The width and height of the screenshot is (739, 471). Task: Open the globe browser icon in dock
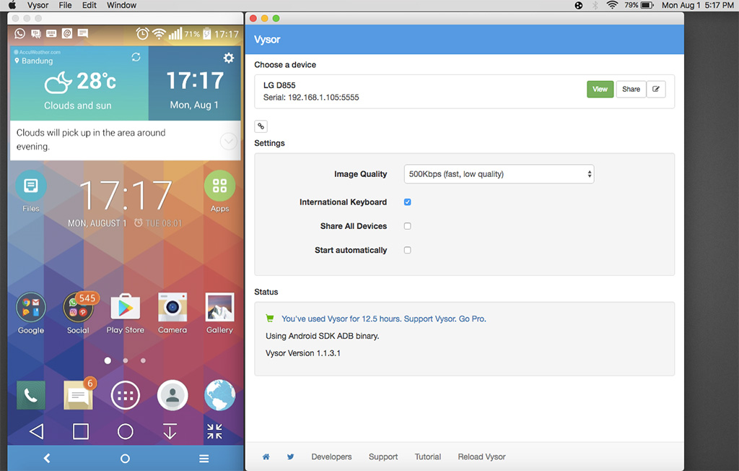coord(219,395)
